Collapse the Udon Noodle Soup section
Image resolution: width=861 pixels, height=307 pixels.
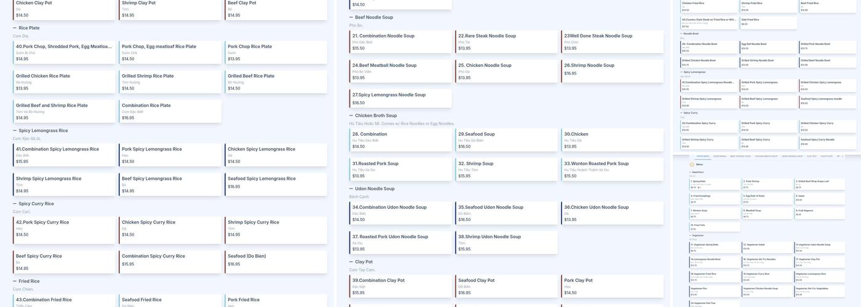tap(351, 188)
